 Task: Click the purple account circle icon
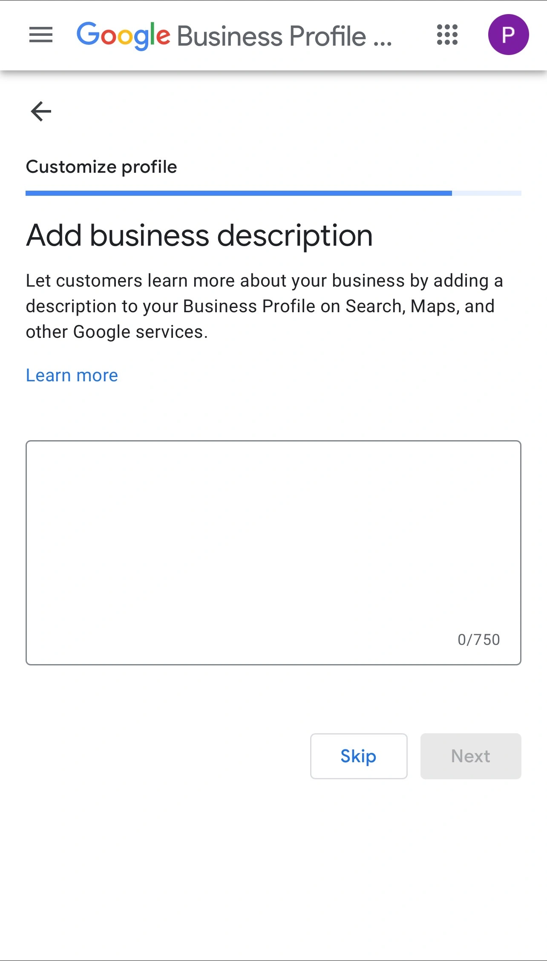click(x=510, y=35)
